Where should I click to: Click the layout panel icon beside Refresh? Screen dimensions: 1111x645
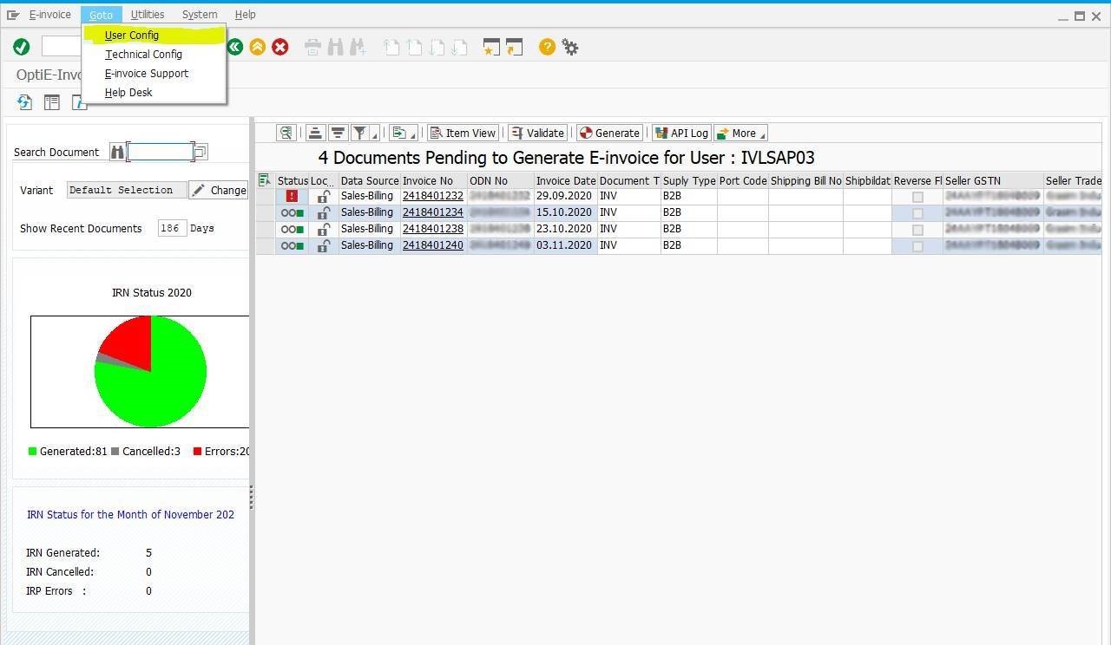[x=52, y=102]
